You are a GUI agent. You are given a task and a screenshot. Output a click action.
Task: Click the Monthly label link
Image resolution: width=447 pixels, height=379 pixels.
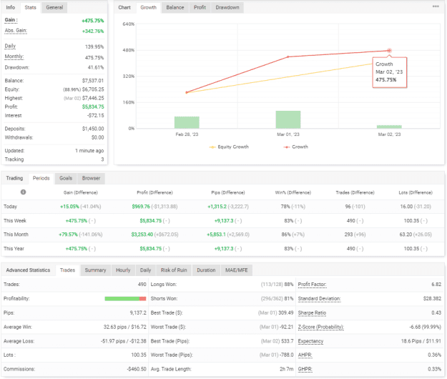point(14,56)
